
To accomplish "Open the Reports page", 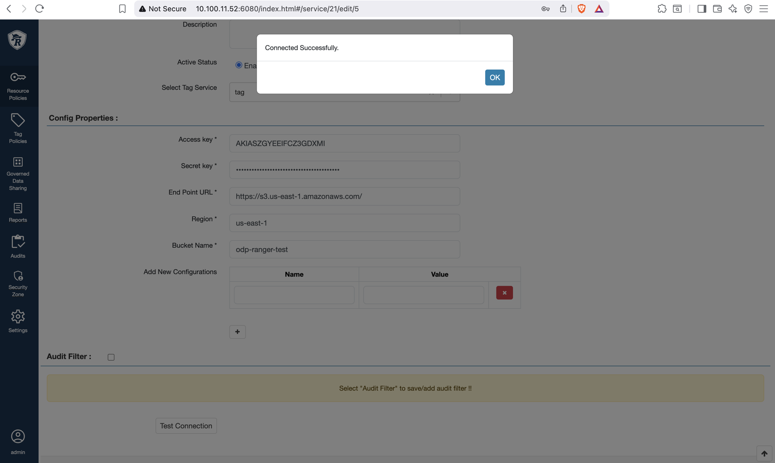I will [18, 212].
